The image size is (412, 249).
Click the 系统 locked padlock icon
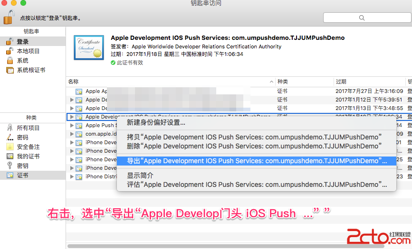10,60
